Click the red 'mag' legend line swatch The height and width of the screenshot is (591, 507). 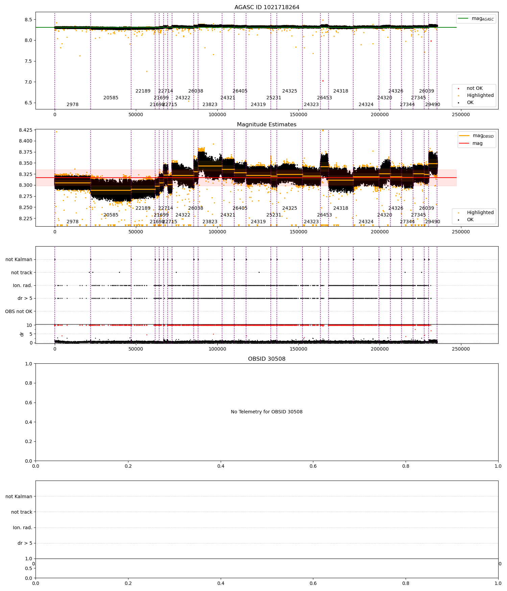[464, 144]
